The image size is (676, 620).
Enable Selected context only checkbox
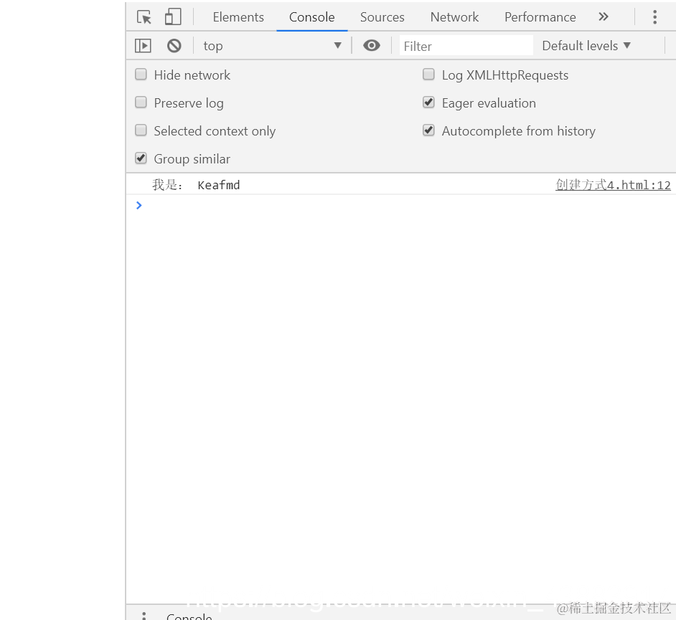click(141, 130)
